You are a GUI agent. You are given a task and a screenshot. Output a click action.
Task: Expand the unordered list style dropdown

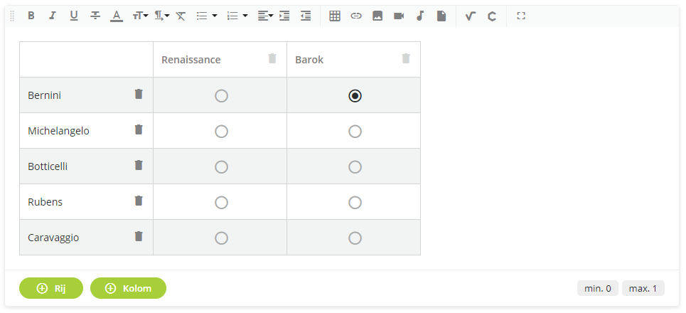(206, 16)
